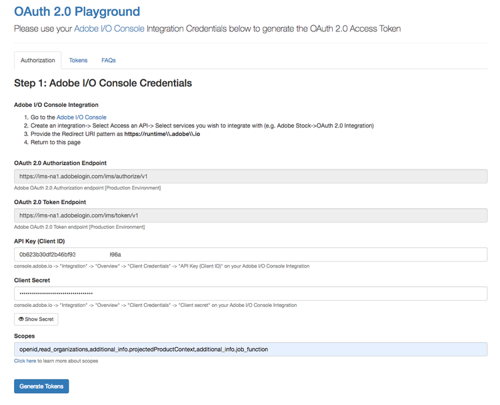500x405 pixels.
Task: Open the Click here scopes link
Action: (25, 361)
